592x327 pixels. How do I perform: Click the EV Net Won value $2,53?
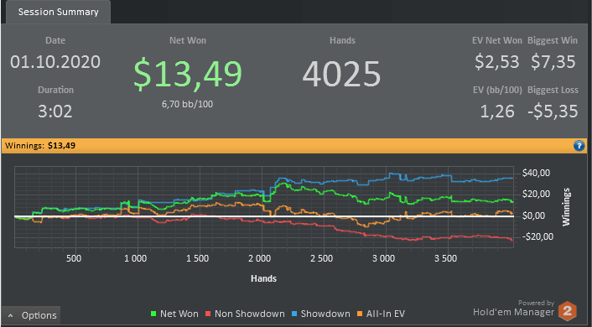pos(497,62)
